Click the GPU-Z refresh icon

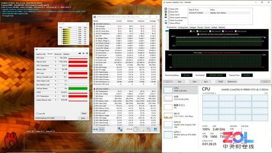(83, 53)
